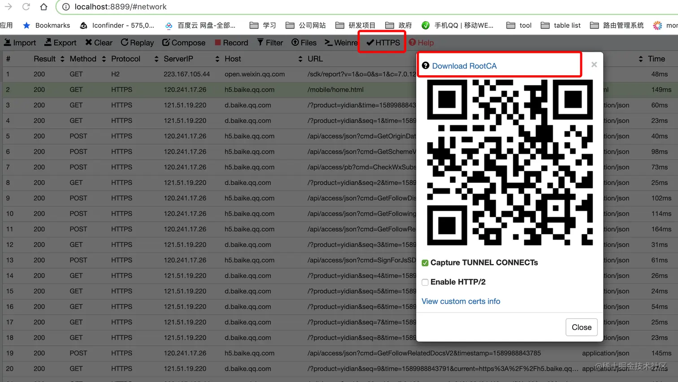Image resolution: width=678 pixels, height=382 pixels.
Task: View site information icon in address bar
Action: tap(66, 7)
